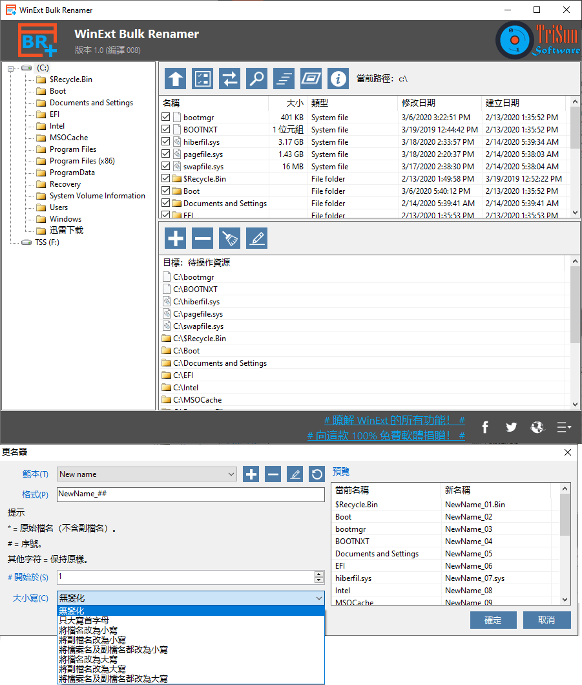
Task: Click the BR+ application logo
Action: coord(37,40)
